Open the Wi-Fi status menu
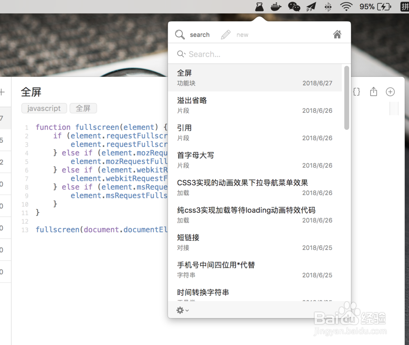This screenshot has width=409, height=345. 346,7
